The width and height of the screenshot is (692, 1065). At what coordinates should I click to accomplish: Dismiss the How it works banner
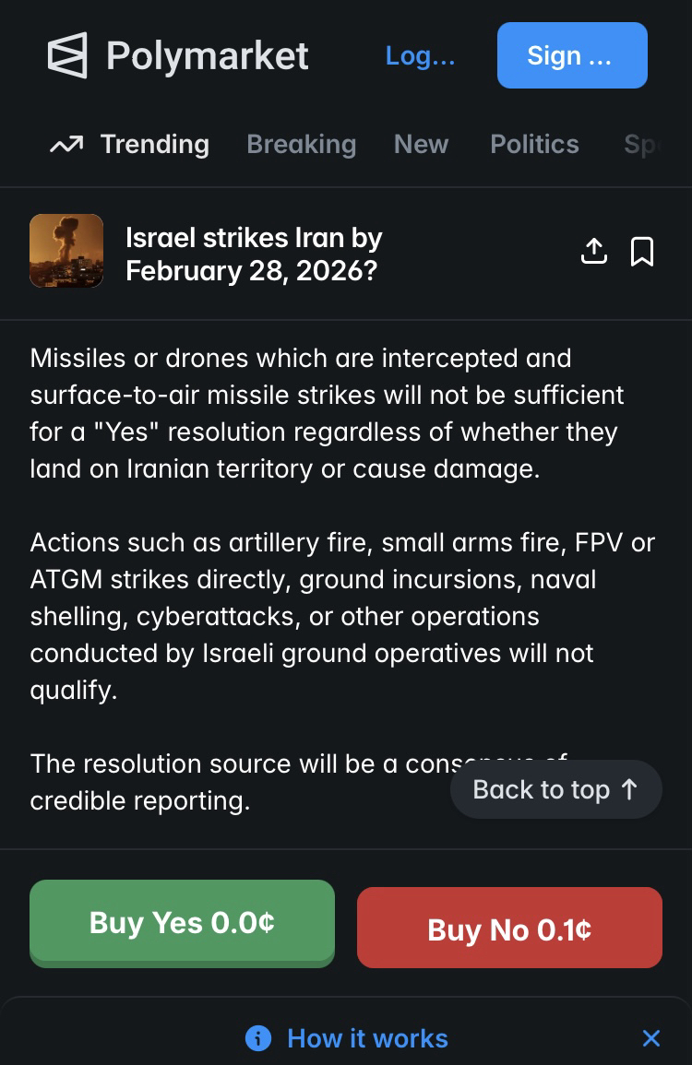tap(651, 1038)
